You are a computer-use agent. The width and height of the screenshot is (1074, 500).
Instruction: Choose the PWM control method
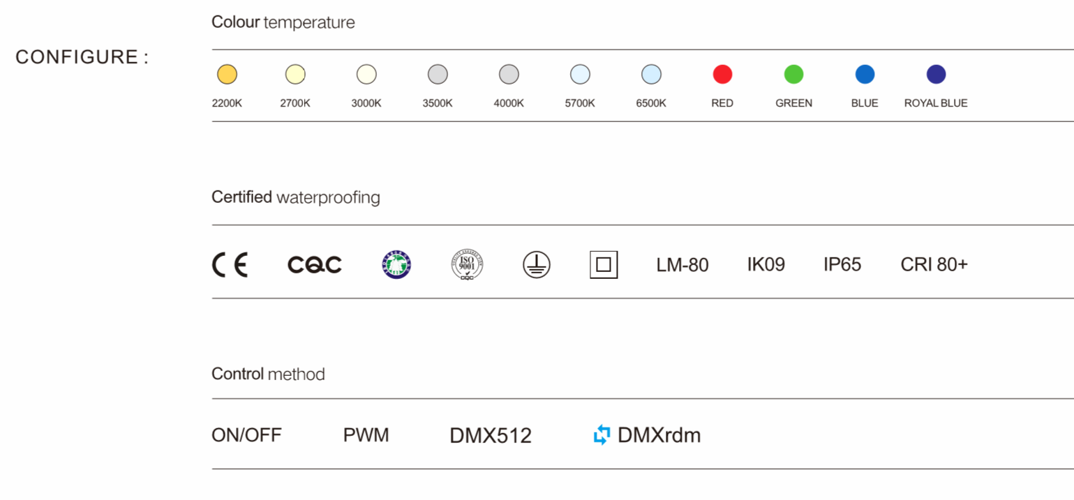click(x=366, y=436)
